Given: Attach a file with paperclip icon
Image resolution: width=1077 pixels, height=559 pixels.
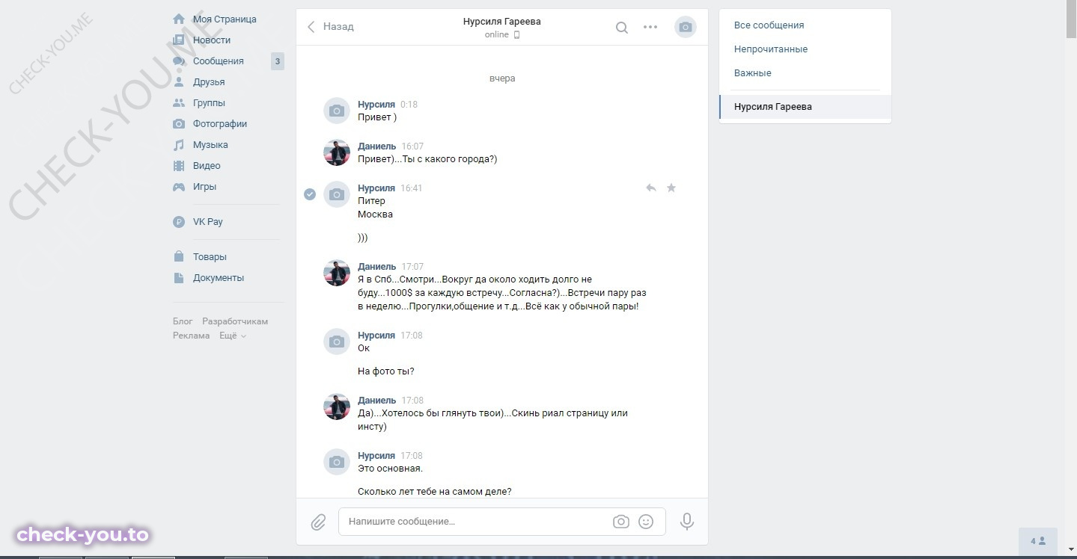Looking at the screenshot, I should [x=318, y=522].
